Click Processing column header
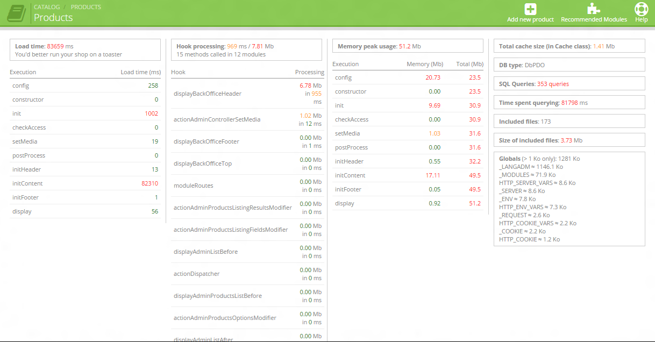 [310, 72]
